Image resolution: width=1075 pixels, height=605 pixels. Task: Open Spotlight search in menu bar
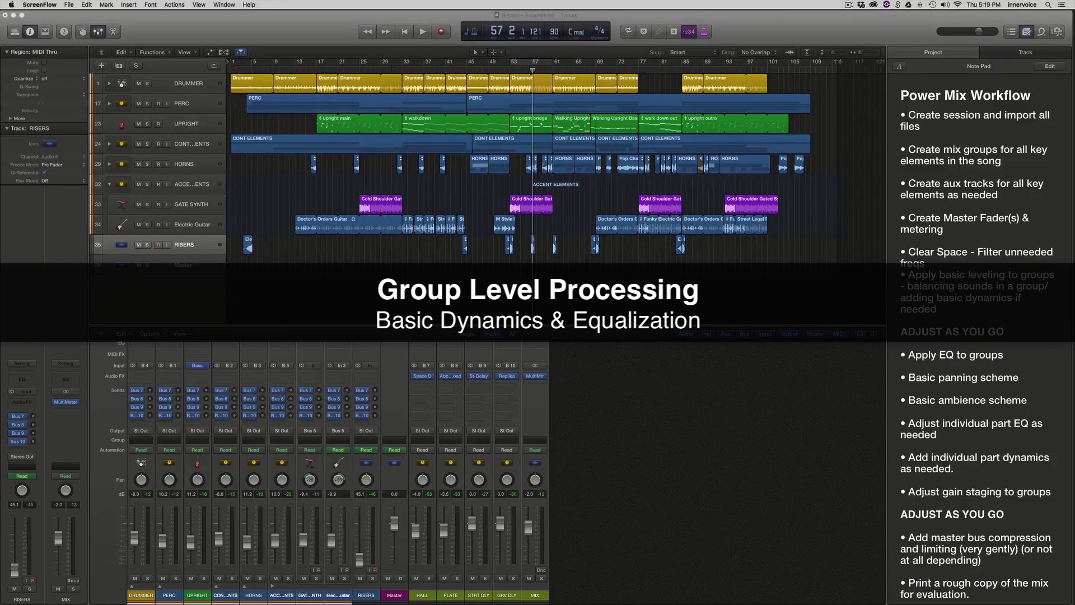1048,4
